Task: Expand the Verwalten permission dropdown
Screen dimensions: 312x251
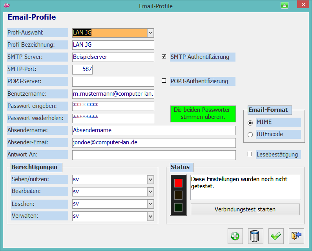Action: (x=150, y=216)
